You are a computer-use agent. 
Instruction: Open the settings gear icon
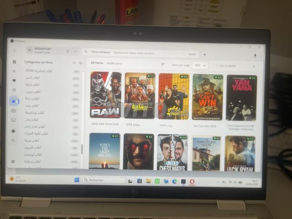[13, 162]
